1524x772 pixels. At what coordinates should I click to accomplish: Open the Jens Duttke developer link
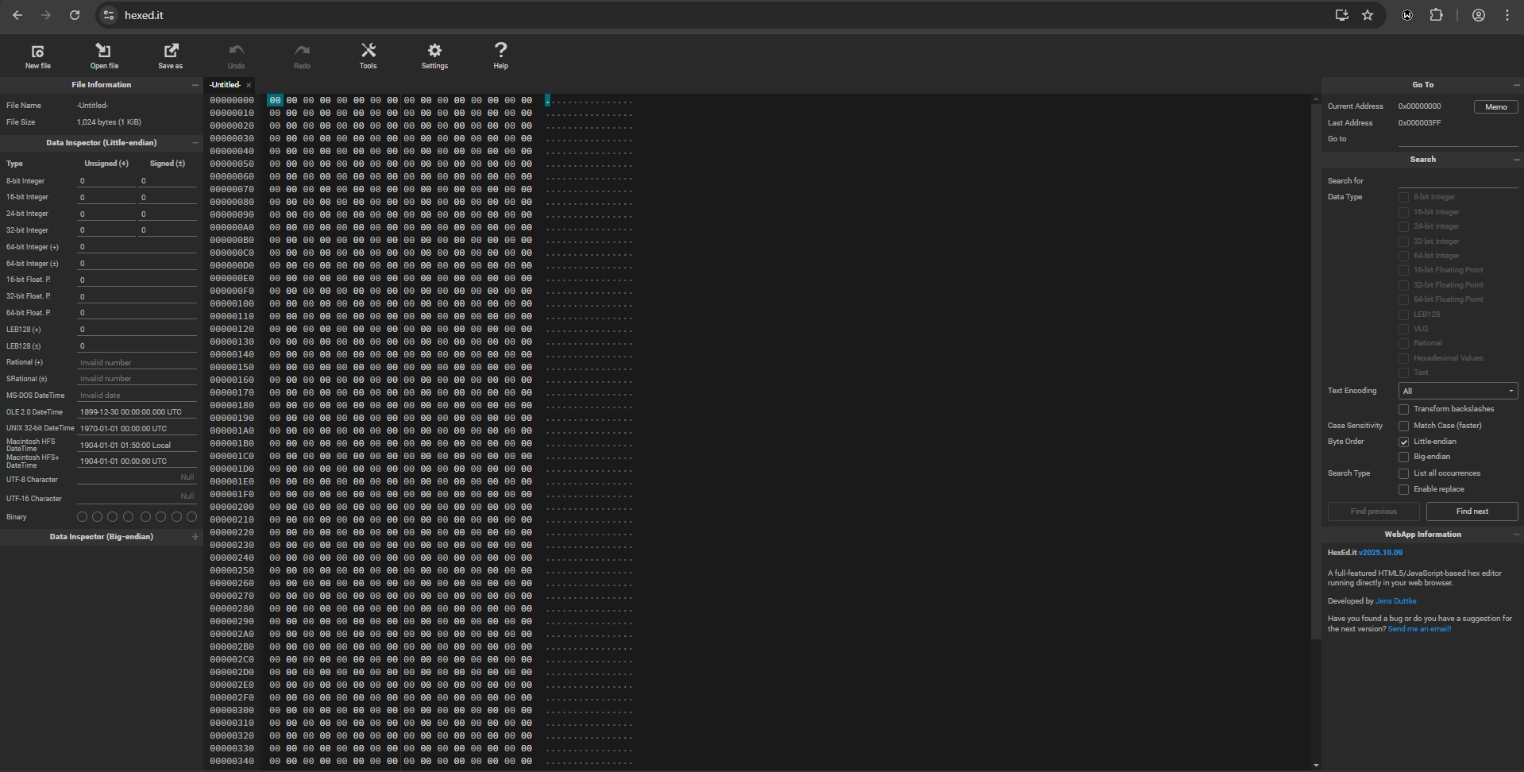[x=1395, y=601]
